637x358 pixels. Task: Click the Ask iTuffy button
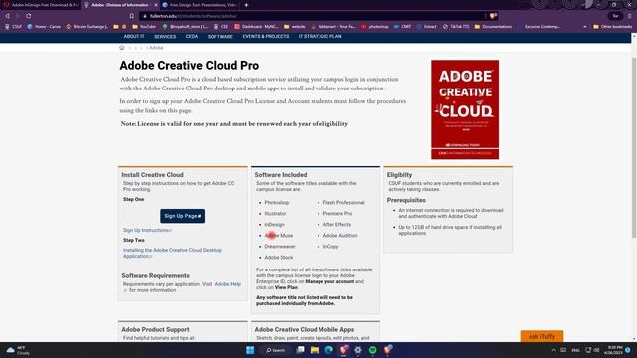pyautogui.click(x=541, y=336)
